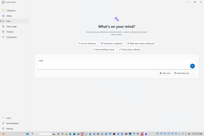This screenshot has width=204, height=136.
Task: Expand the Remember this dropdown arrow
Action: 193,73
